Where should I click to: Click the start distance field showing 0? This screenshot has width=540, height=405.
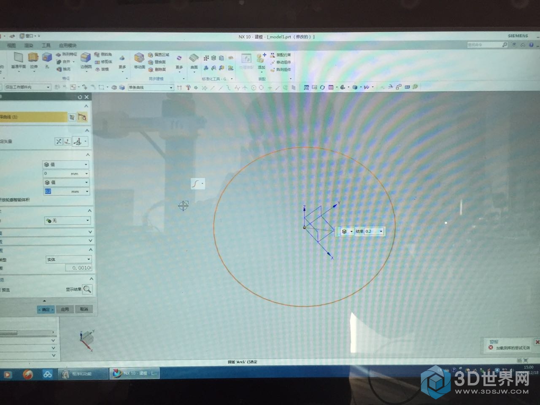pos(65,173)
